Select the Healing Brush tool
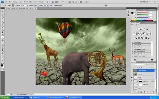This screenshot has height=99, width=159. pos(2,27)
